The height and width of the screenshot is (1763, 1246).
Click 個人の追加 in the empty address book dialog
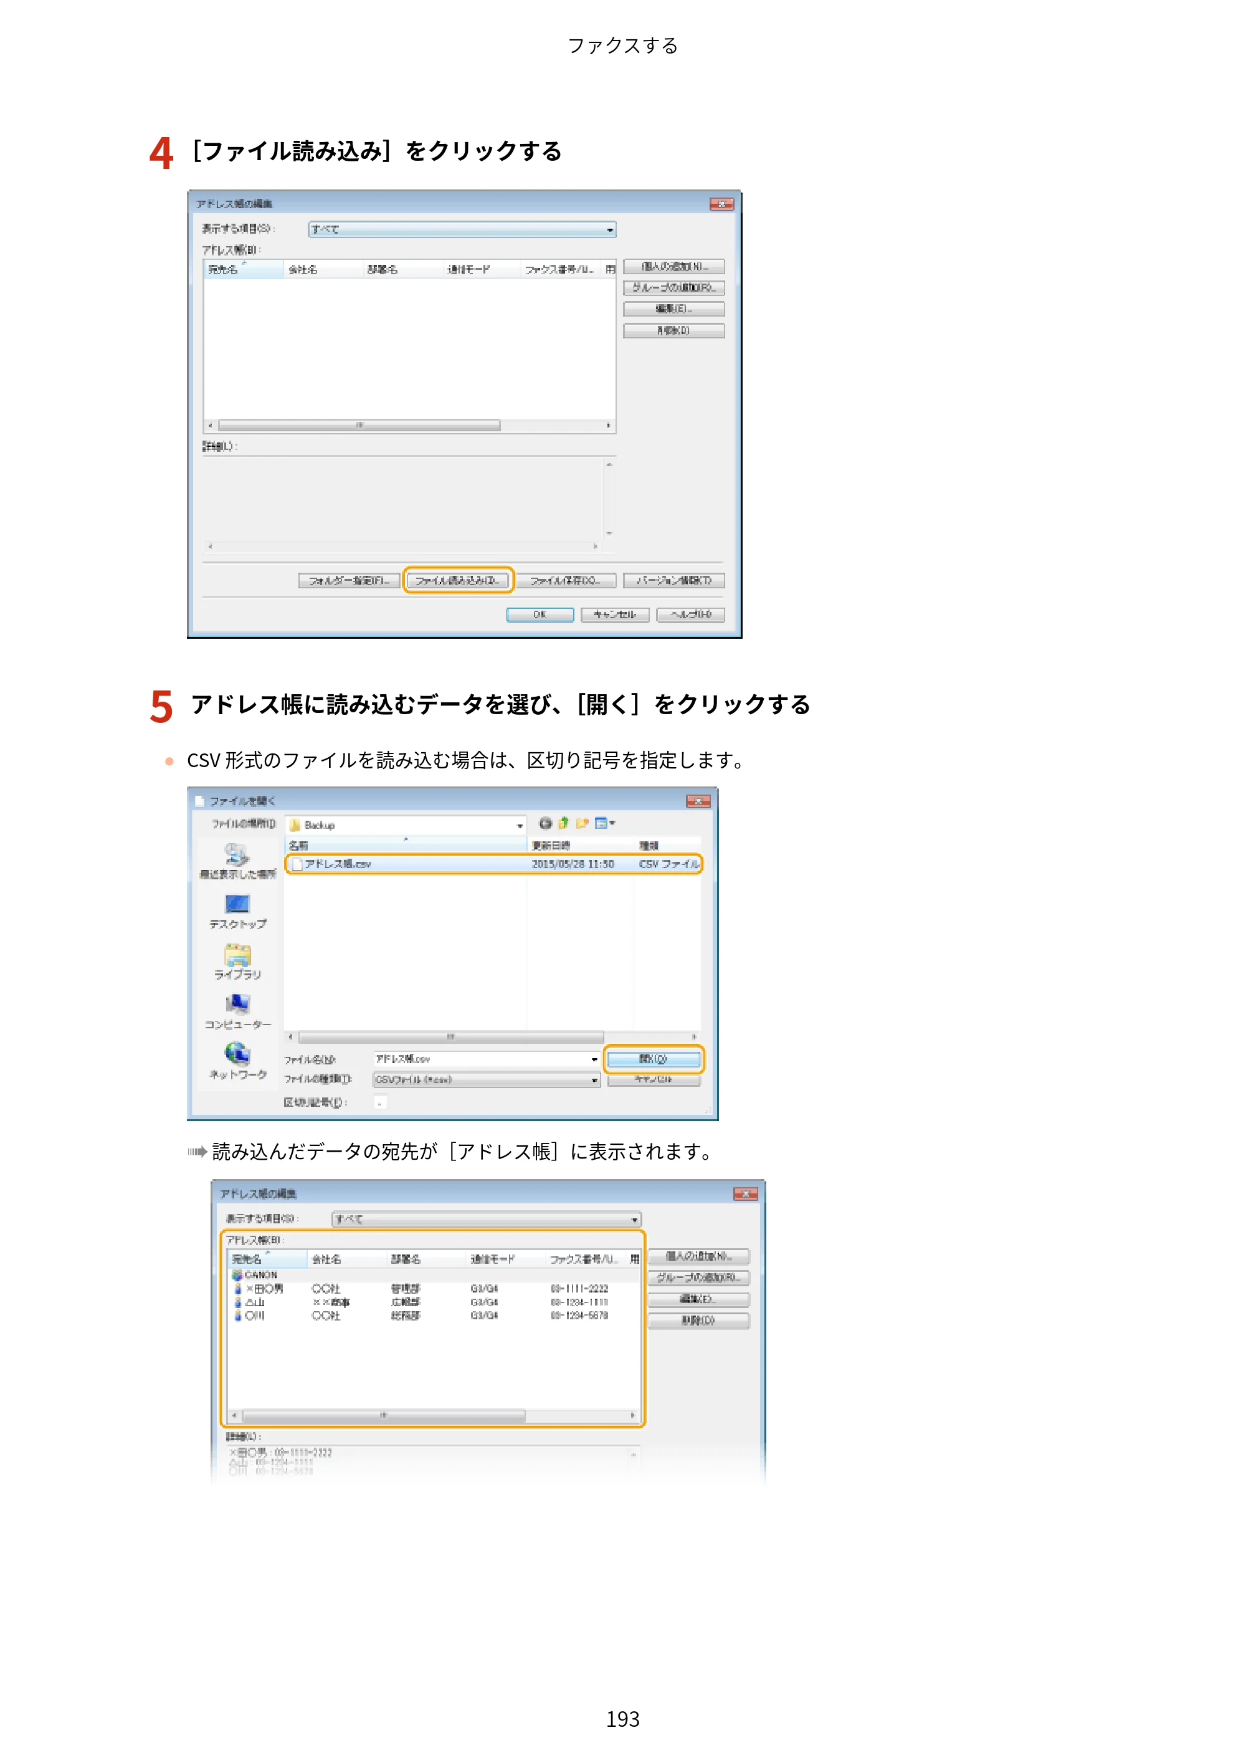pos(674,267)
